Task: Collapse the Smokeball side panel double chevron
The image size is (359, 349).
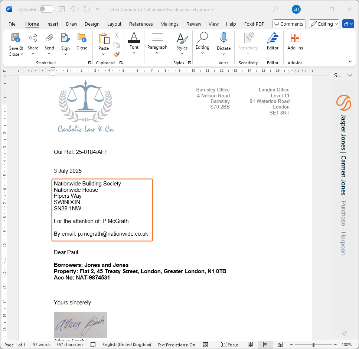Action: pyautogui.click(x=345, y=333)
